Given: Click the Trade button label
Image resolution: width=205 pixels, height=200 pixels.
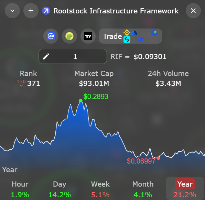Looking at the screenshot, I should [112, 36].
